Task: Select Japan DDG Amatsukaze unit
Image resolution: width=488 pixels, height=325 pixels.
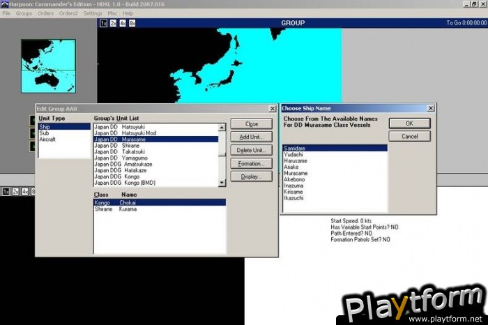Action: click(x=156, y=164)
